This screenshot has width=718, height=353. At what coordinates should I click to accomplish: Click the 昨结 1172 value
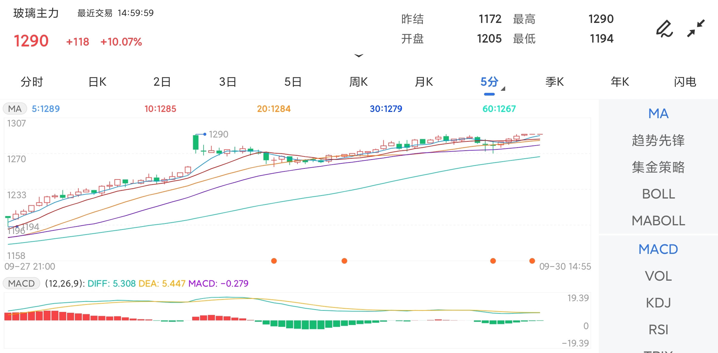pos(490,19)
